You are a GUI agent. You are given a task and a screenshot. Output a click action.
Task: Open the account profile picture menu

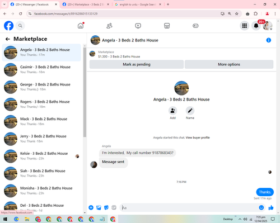268,26
